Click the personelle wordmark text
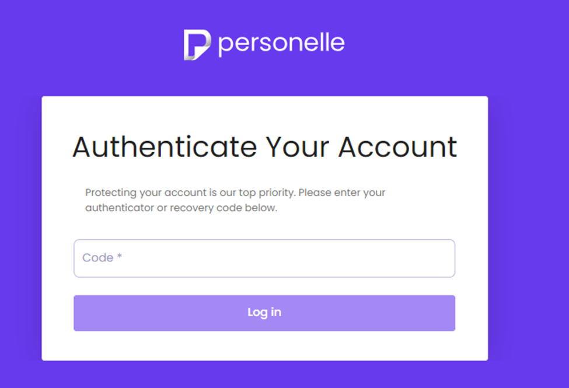 coord(281,44)
